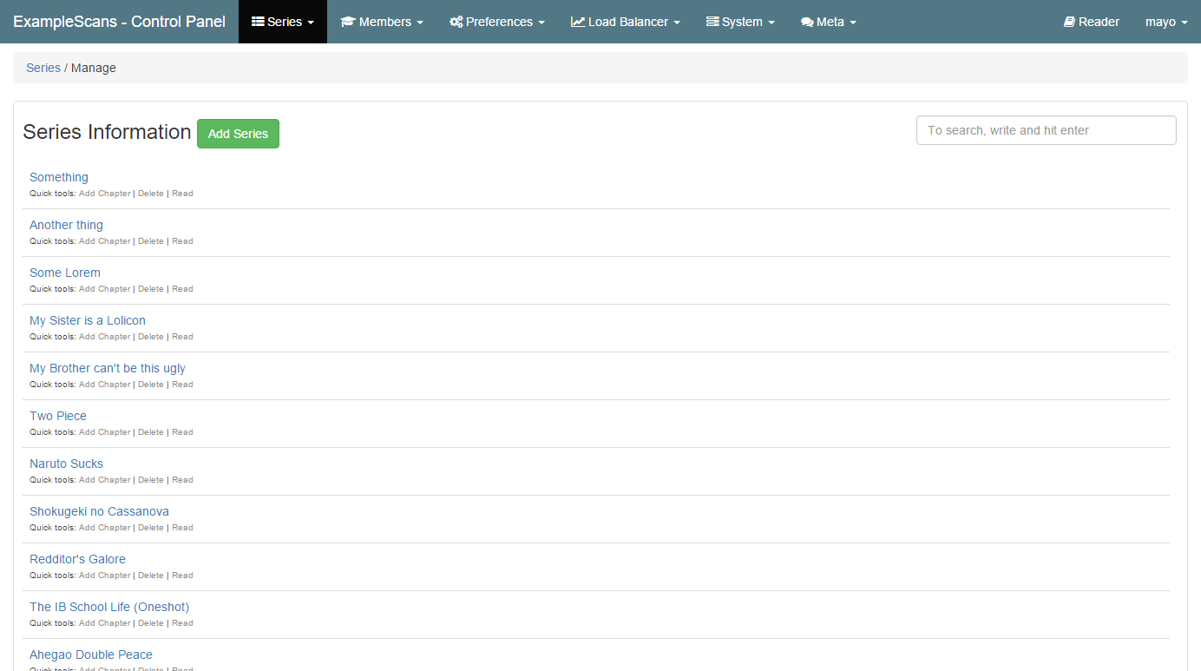Go to the Reader page
1201x671 pixels.
point(1092,22)
